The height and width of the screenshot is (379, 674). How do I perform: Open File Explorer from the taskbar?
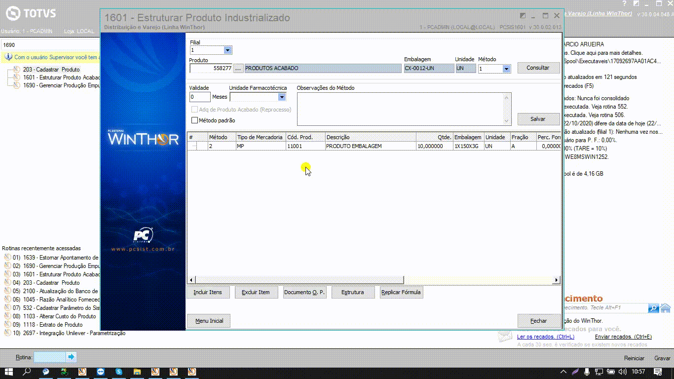[x=137, y=372]
